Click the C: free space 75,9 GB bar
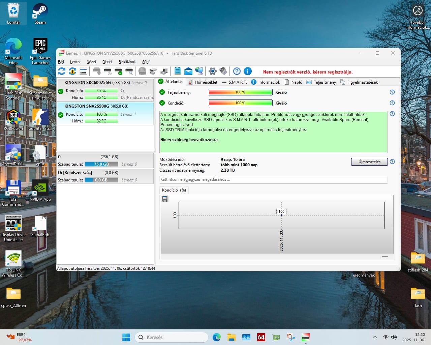Viewport: 431px width, 345px height. [x=101, y=164]
